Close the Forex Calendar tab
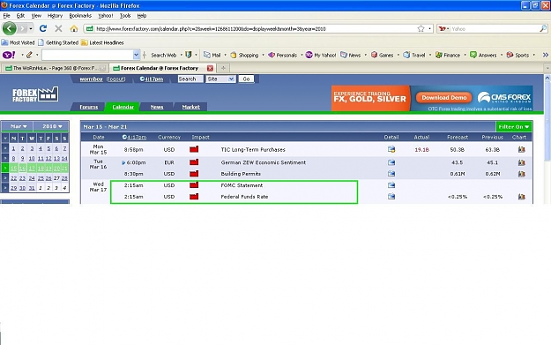The width and height of the screenshot is (551, 345). click(210, 68)
